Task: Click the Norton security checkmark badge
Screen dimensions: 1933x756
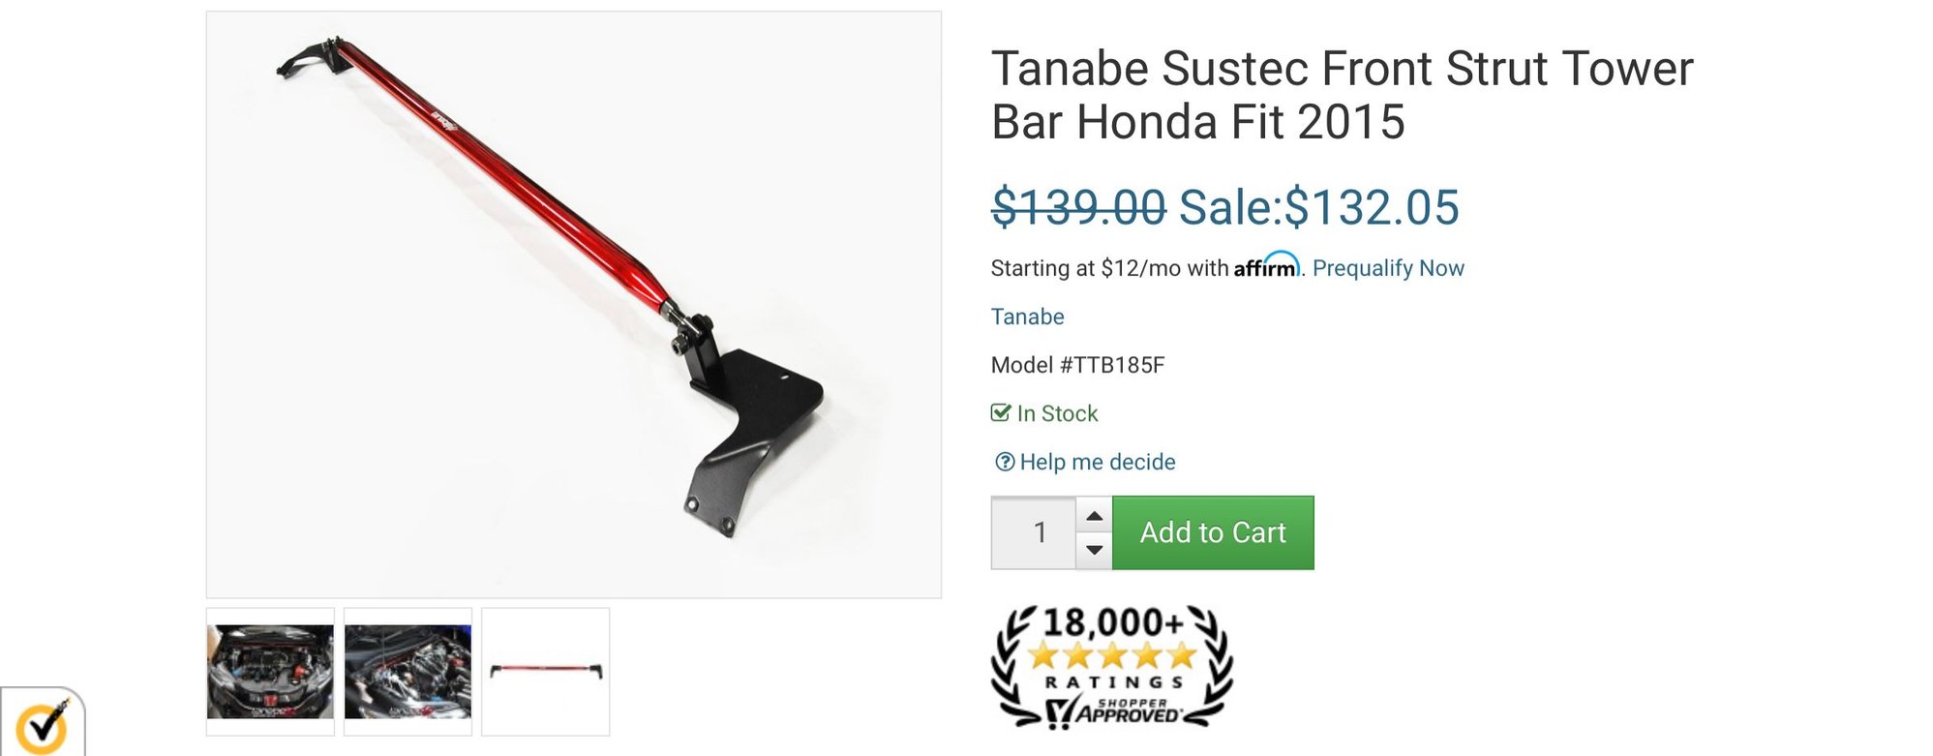Action: [41, 723]
